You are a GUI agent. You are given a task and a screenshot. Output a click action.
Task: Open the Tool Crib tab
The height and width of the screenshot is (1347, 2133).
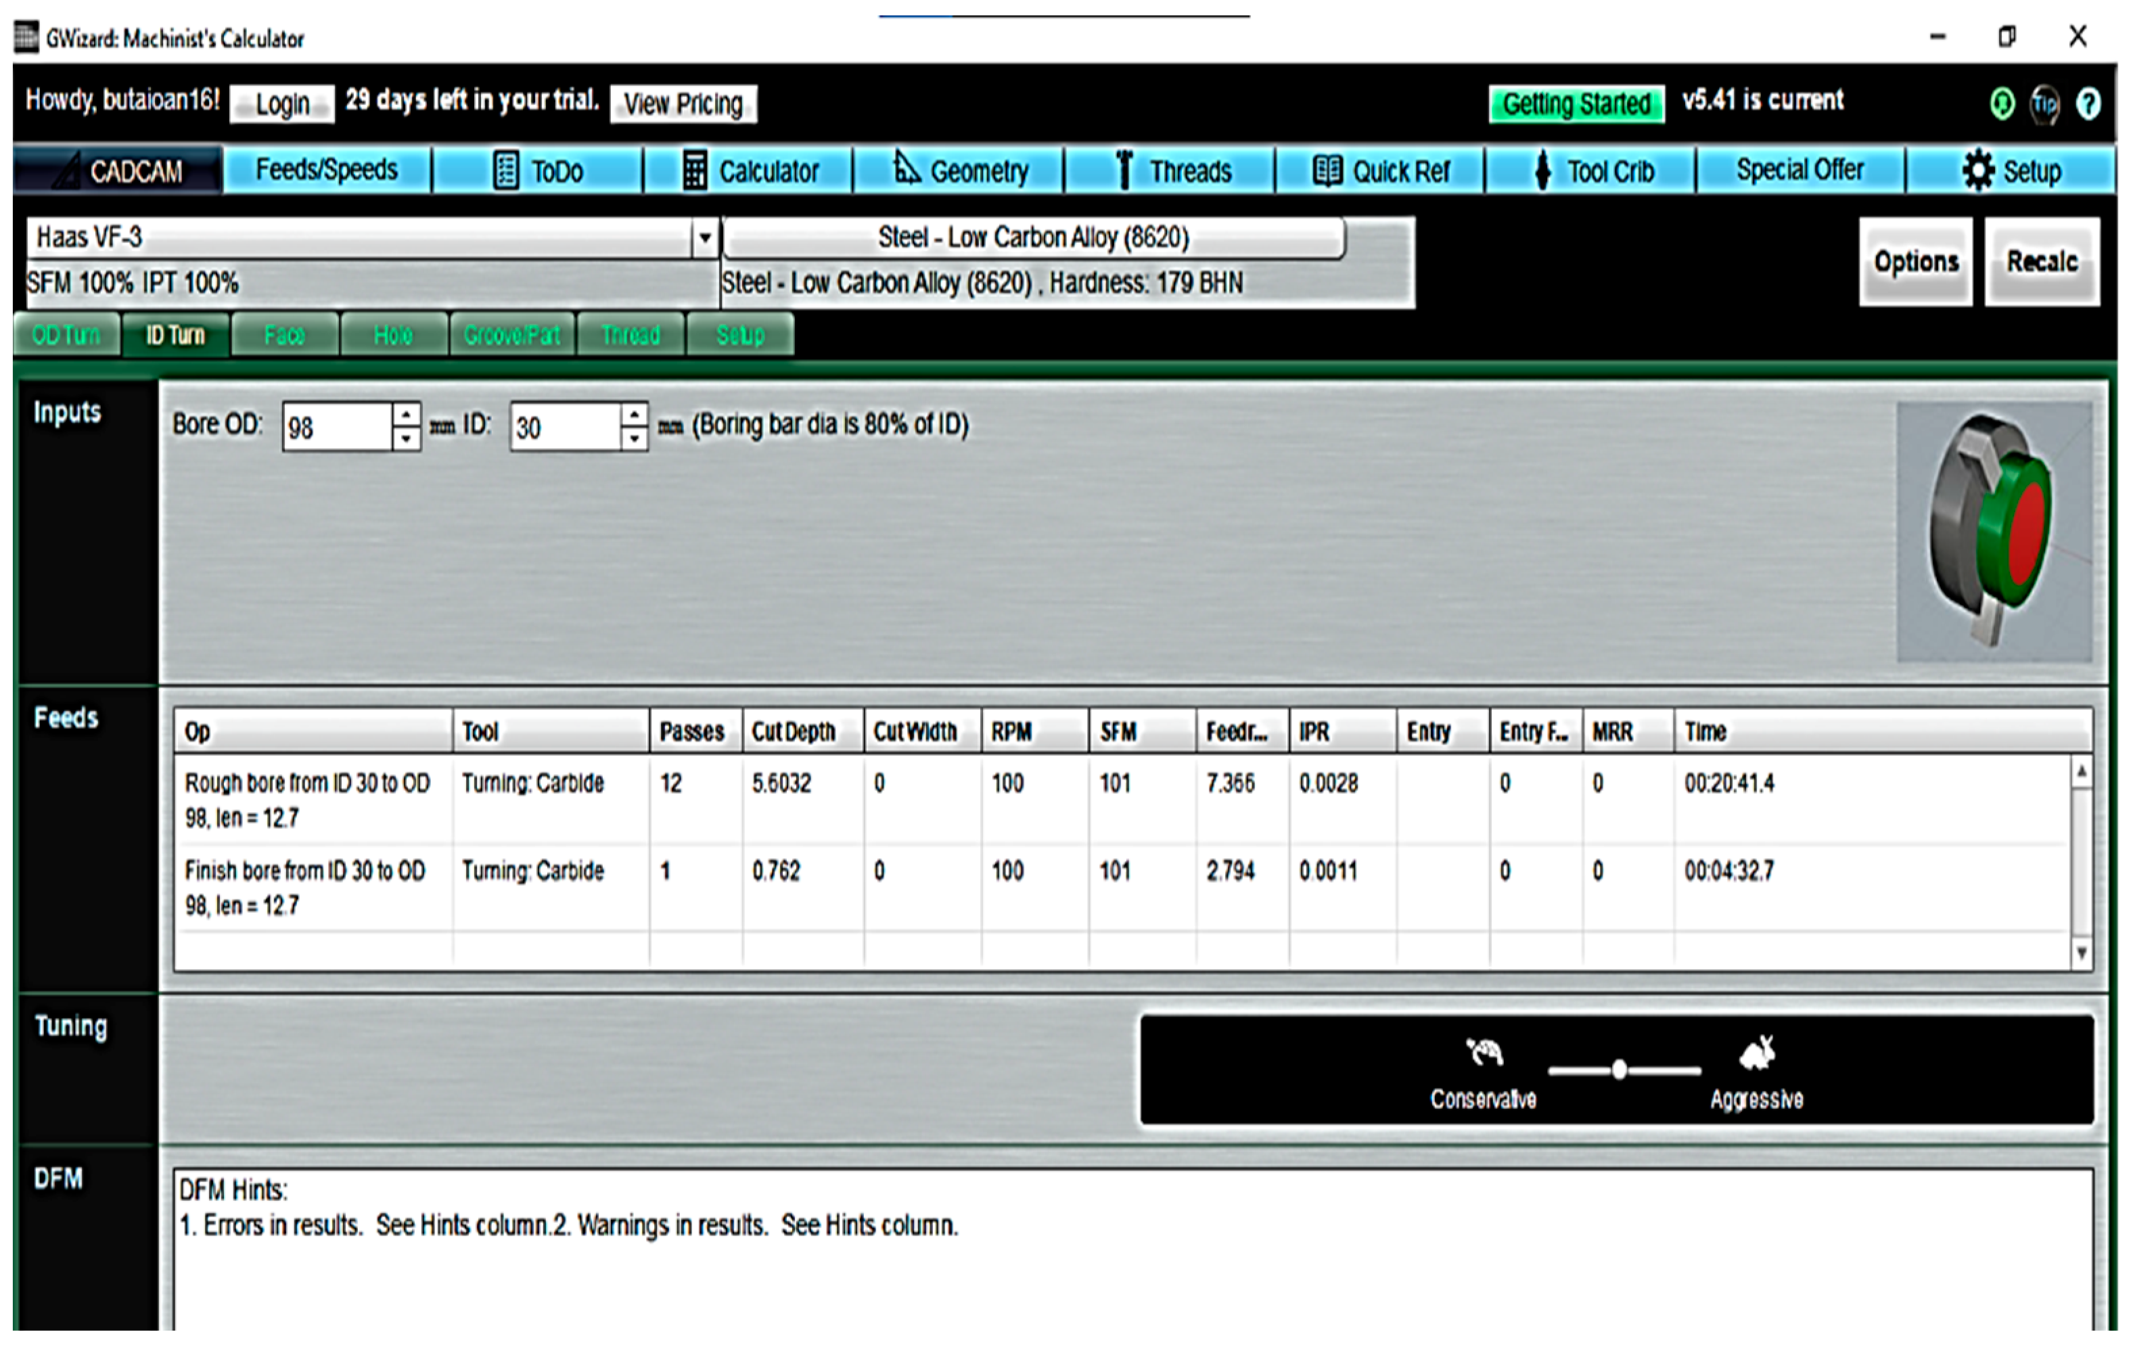point(1592,170)
